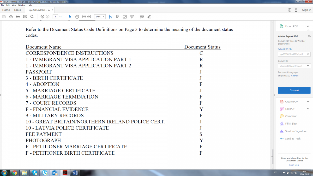Upload the file to Document Cloud
The width and height of the screenshot is (313, 176).
click(x=11, y=17)
